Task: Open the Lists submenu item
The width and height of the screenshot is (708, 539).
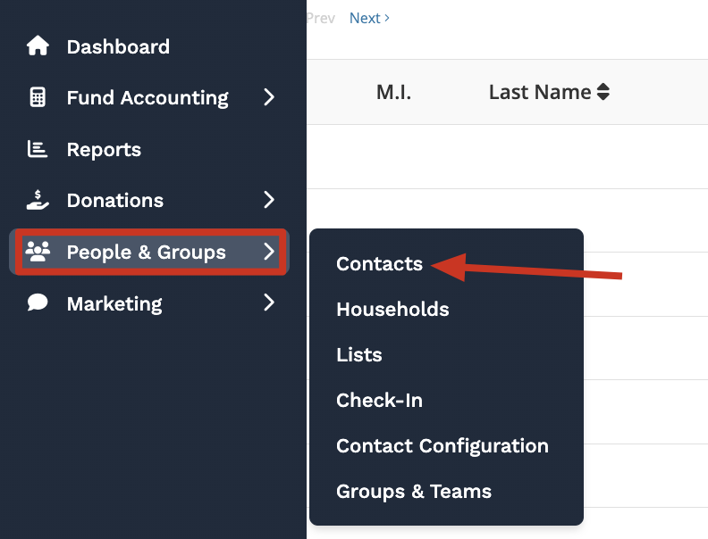Action: [359, 355]
